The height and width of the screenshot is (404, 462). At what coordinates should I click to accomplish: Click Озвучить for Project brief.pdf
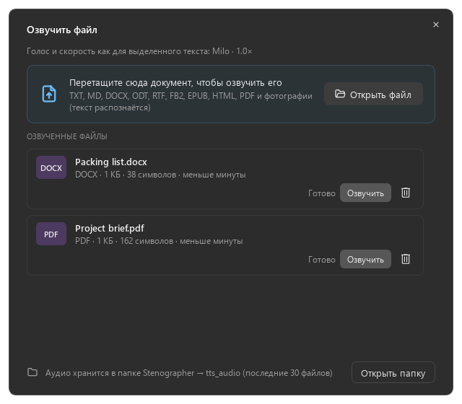click(365, 259)
